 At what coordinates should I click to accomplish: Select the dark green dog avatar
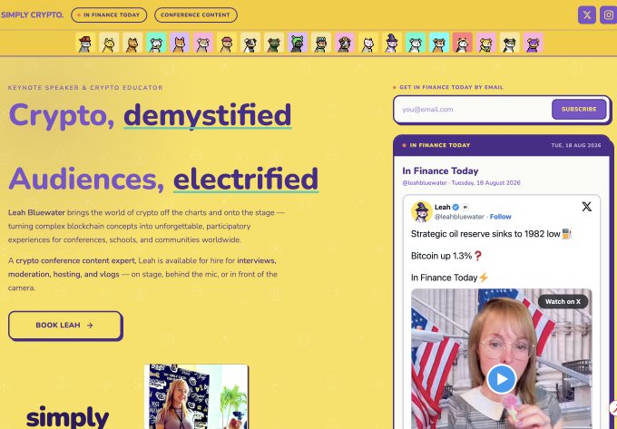(x=274, y=43)
